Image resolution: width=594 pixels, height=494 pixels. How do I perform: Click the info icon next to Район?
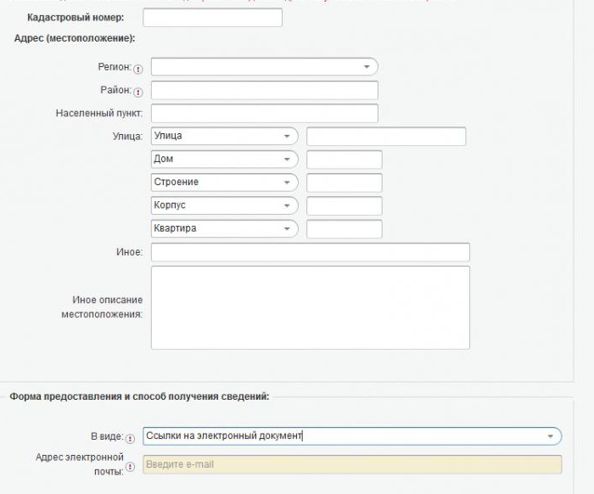click(x=138, y=92)
